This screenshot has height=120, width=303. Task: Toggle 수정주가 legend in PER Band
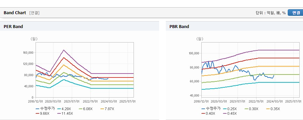click(45, 109)
